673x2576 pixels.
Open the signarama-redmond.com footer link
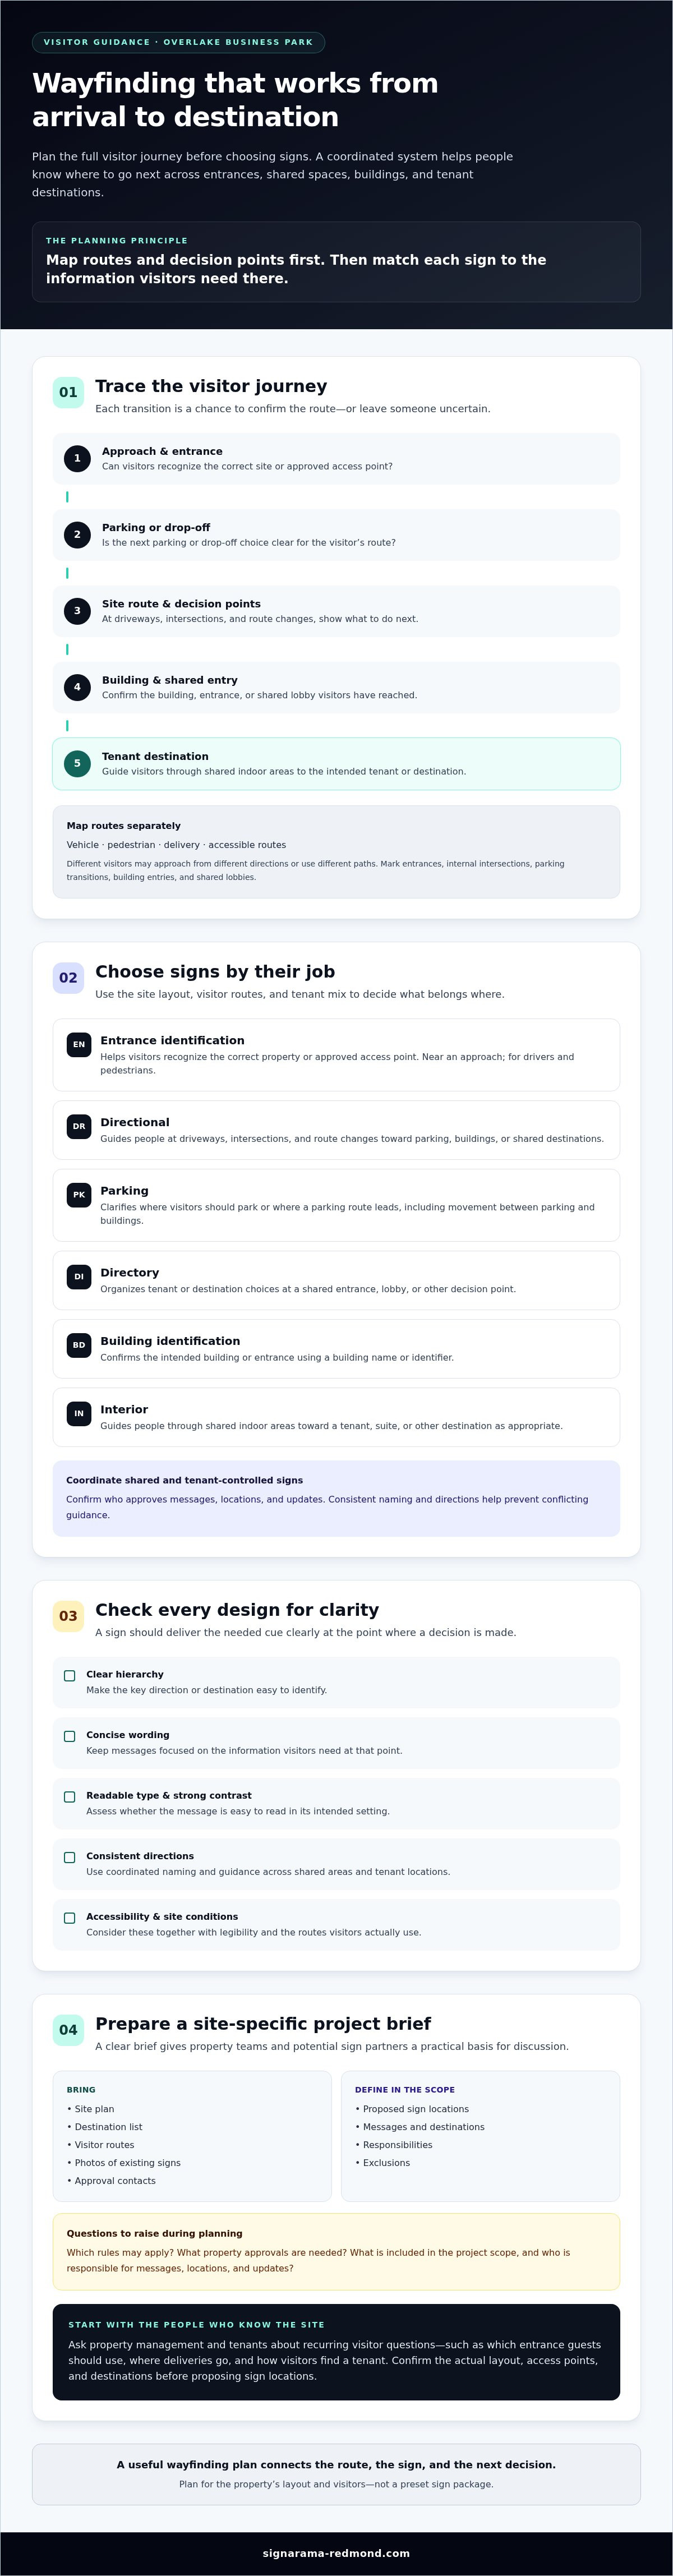point(336,2553)
